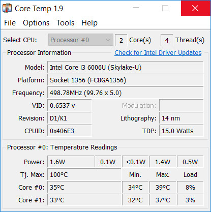Image resolution: width=211 pixels, height=212 pixels.
Task: Click the Platform field Socket 1356
Action: point(126,80)
